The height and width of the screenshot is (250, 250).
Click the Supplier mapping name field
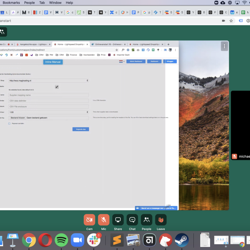click(x=49, y=95)
